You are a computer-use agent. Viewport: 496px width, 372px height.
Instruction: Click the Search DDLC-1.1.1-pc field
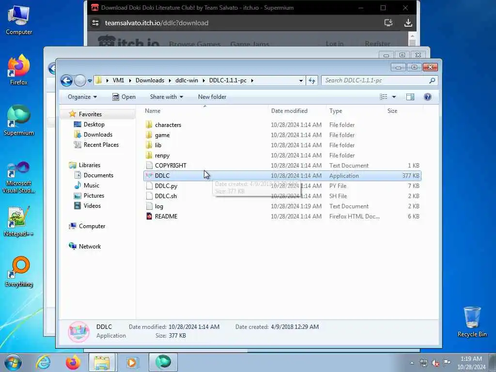379,80
